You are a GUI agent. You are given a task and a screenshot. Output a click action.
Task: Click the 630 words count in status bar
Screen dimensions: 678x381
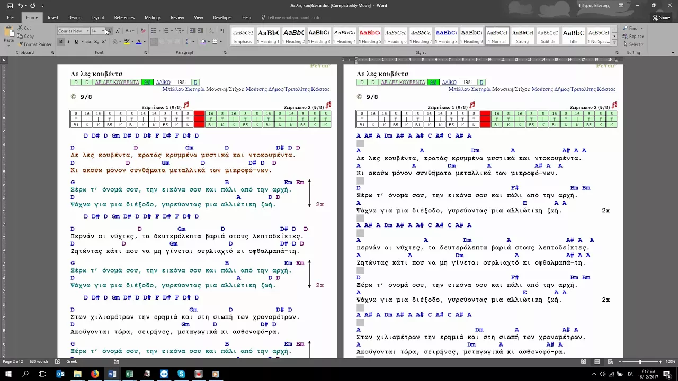click(x=39, y=362)
